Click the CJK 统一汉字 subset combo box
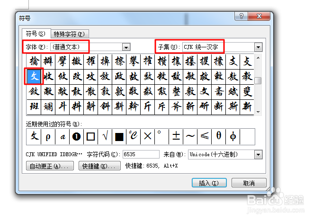Screen dimensions: 322x221 (223, 47)
